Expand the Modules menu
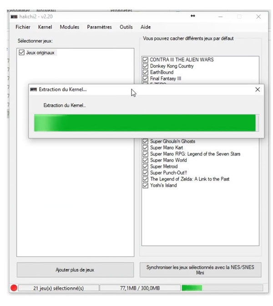The height and width of the screenshot is (306, 273). click(x=69, y=27)
